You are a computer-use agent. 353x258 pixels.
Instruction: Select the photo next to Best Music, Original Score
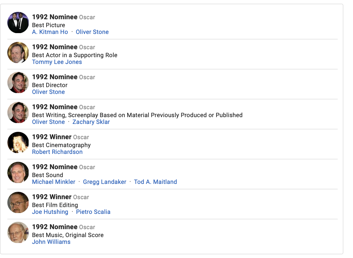tap(18, 233)
